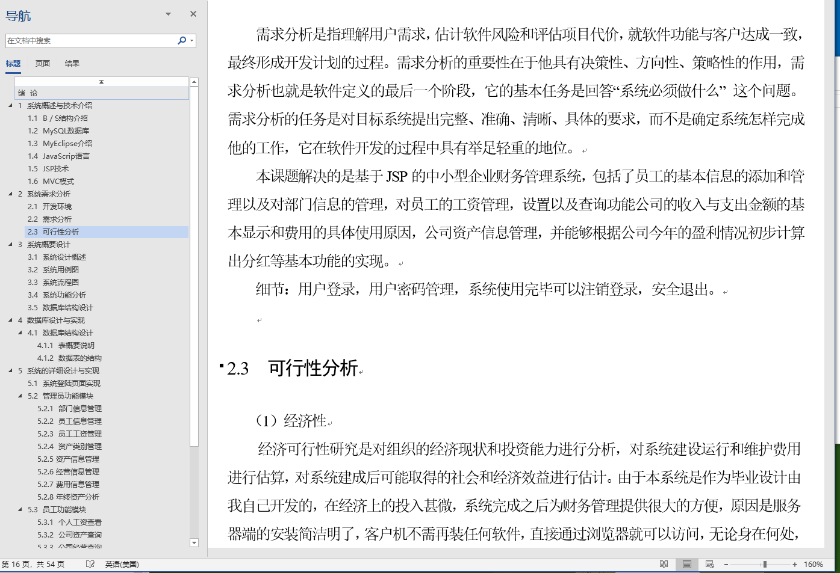
Task: Click the navigation pane scrollbar down arrow
Action: [194, 542]
